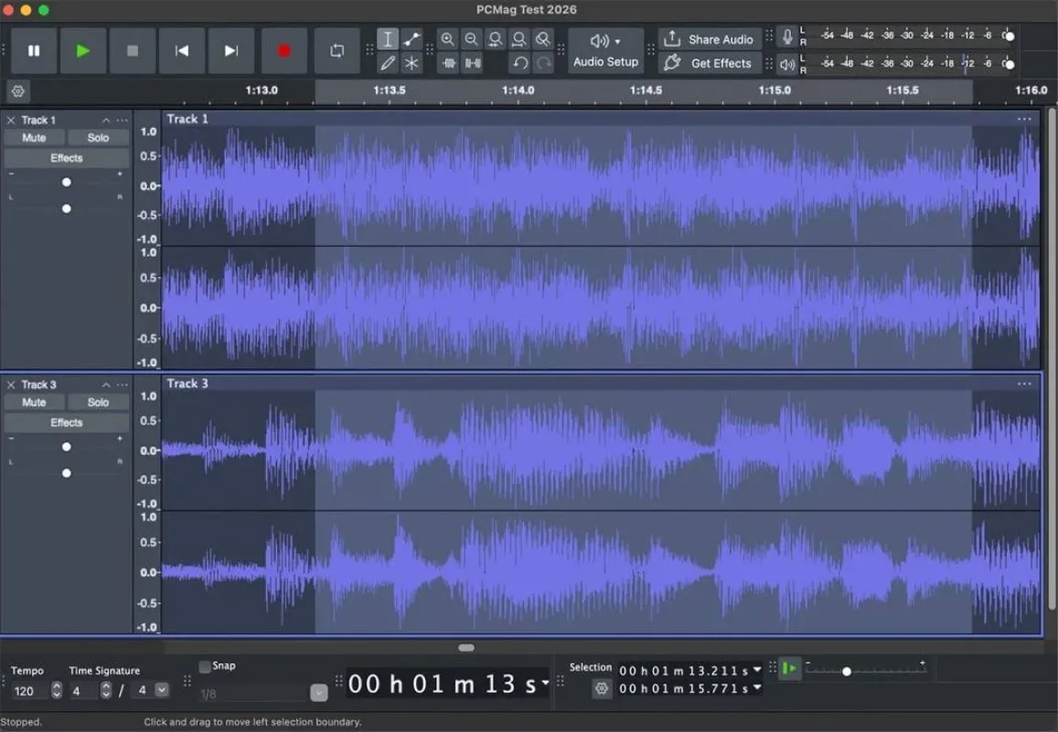
Task: Click the Zoom Out magnifier
Action: tap(471, 39)
